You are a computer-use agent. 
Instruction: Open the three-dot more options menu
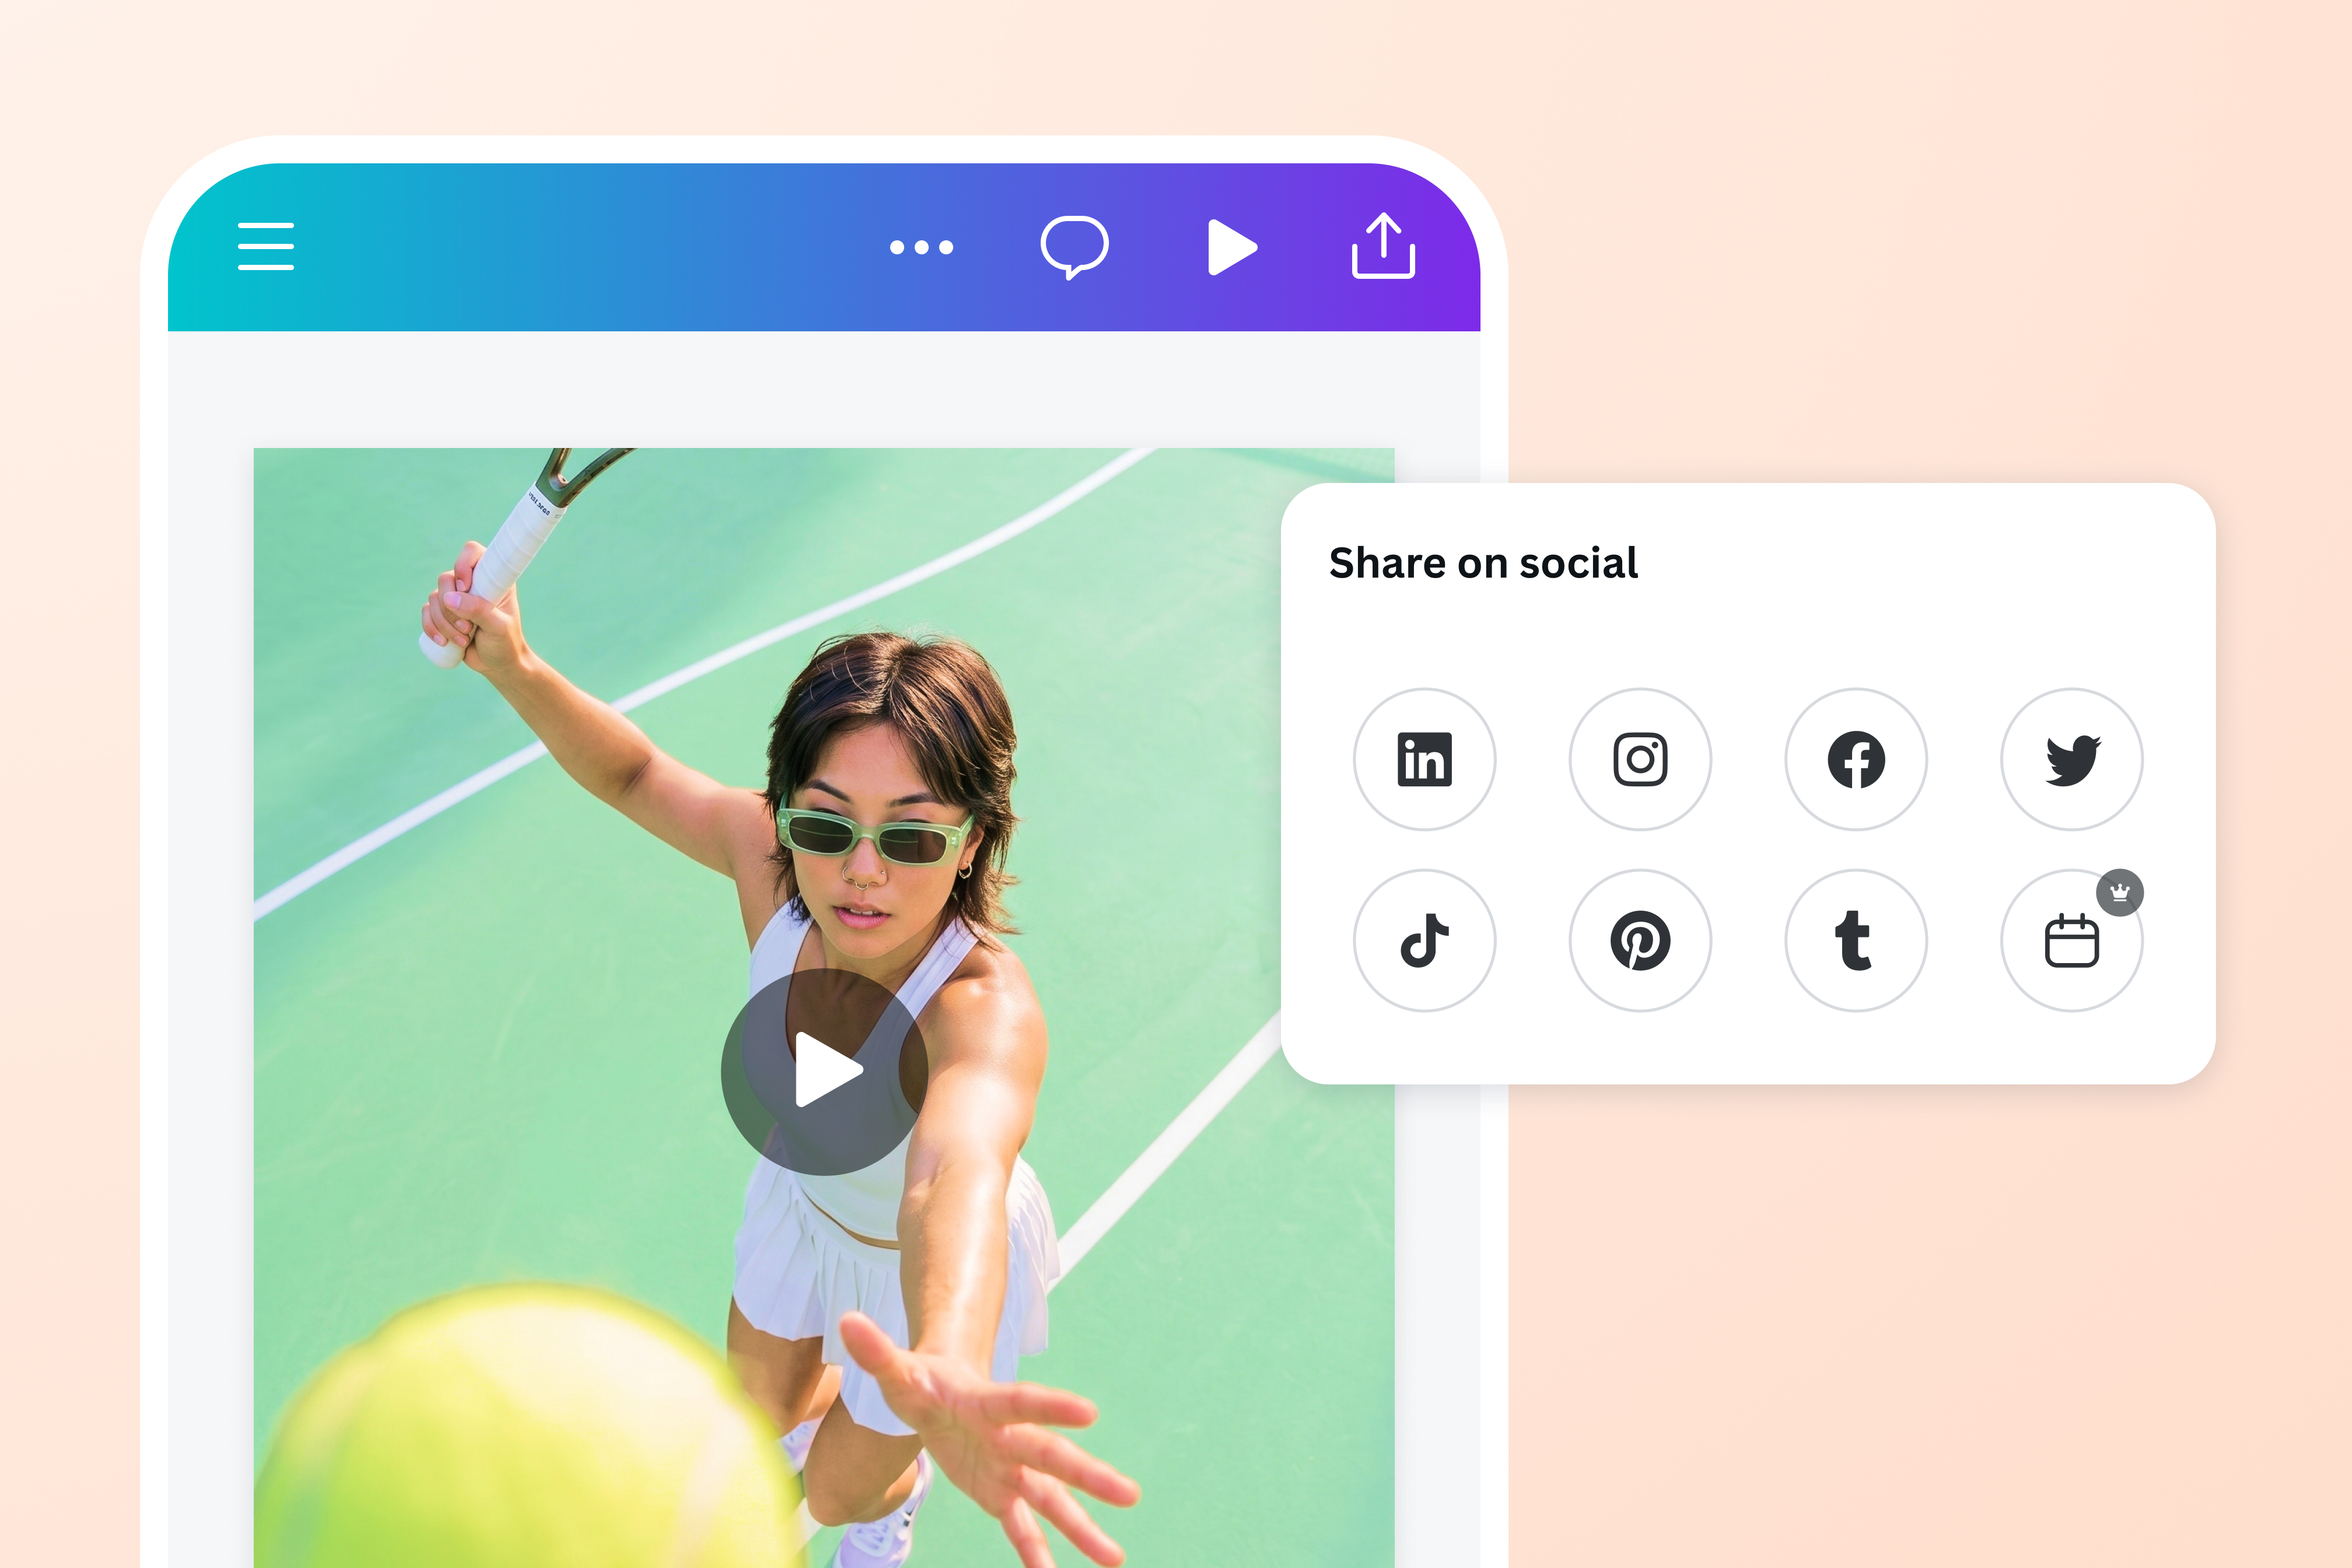pos(921,247)
